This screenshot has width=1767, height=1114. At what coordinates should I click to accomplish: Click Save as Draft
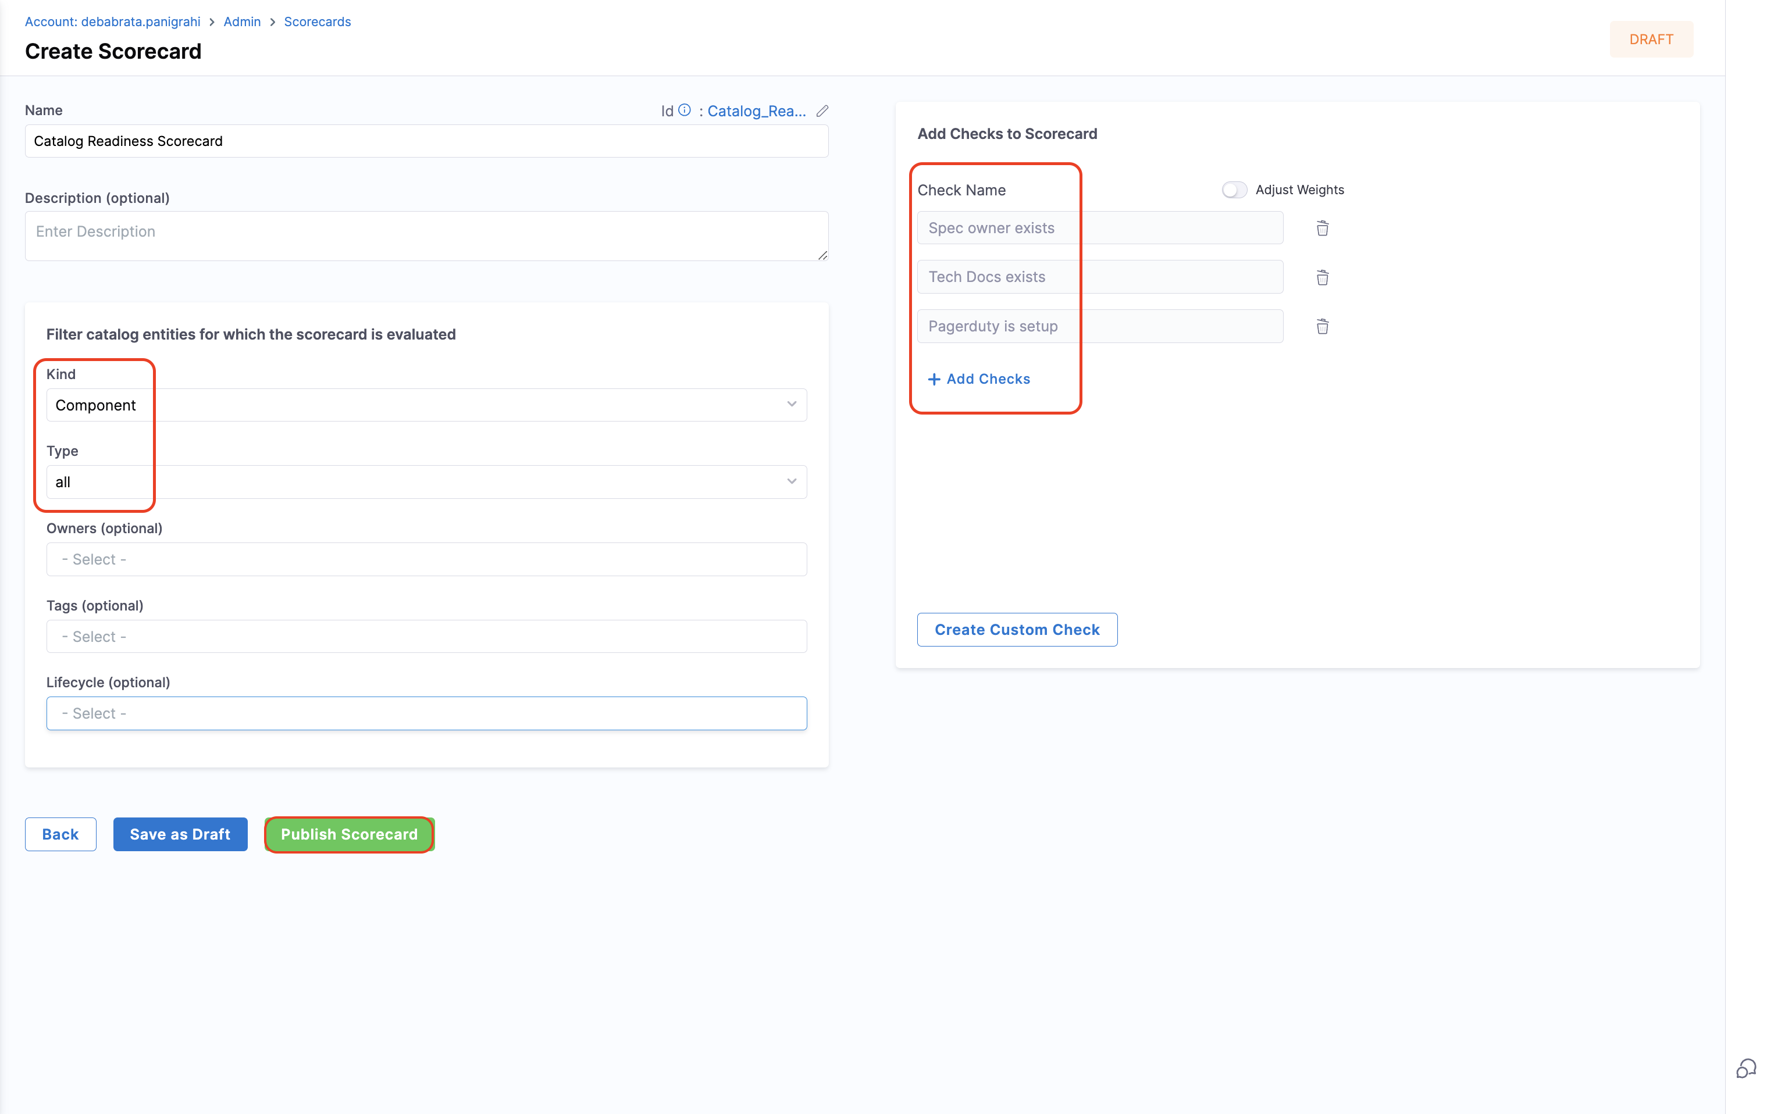(180, 834)
